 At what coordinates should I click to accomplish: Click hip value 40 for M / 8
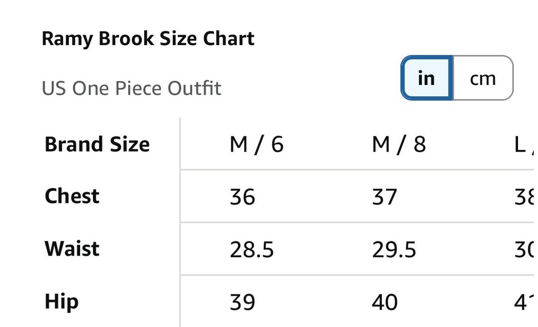pyautogui.click(x=385, y=302)
